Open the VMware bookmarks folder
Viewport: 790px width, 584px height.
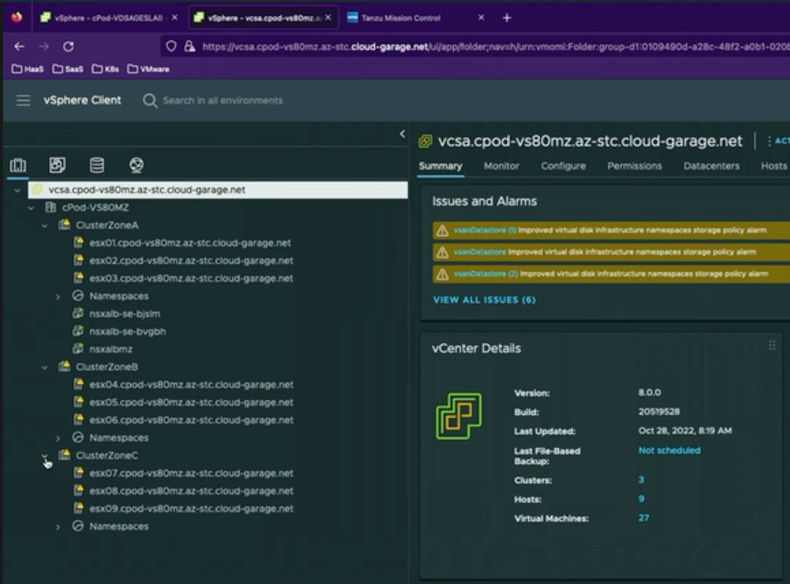148,68
